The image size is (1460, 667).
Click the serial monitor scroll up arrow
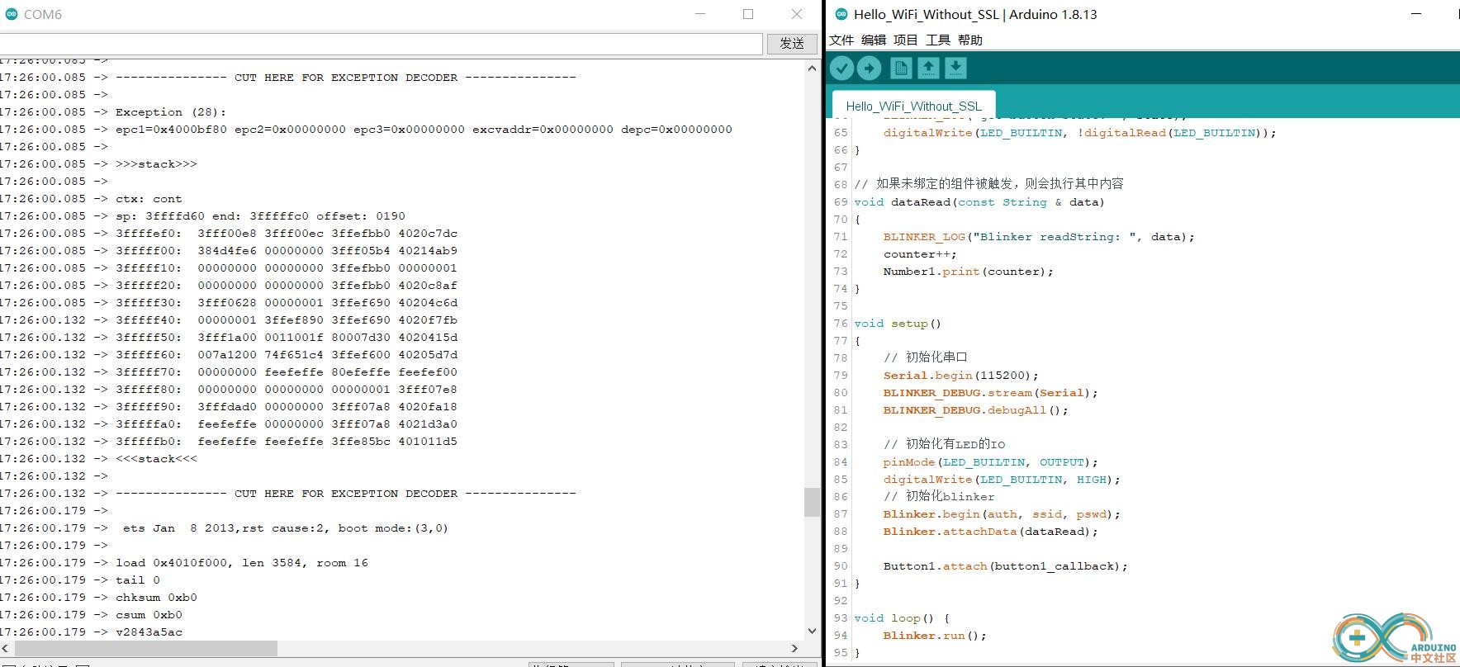click(x=812, y=69)
